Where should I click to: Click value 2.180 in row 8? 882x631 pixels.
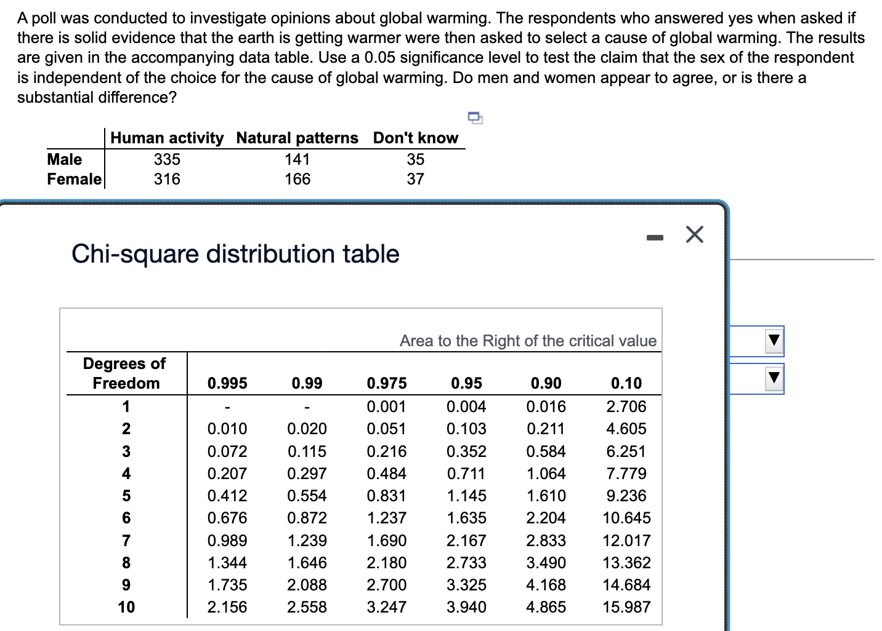387,563
